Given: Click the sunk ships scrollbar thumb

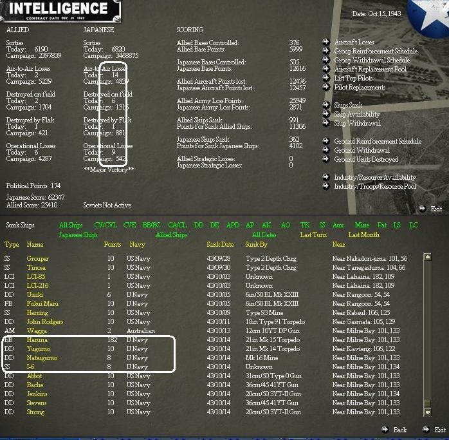Looking at the screenshot, I should [x=427, y=403].
